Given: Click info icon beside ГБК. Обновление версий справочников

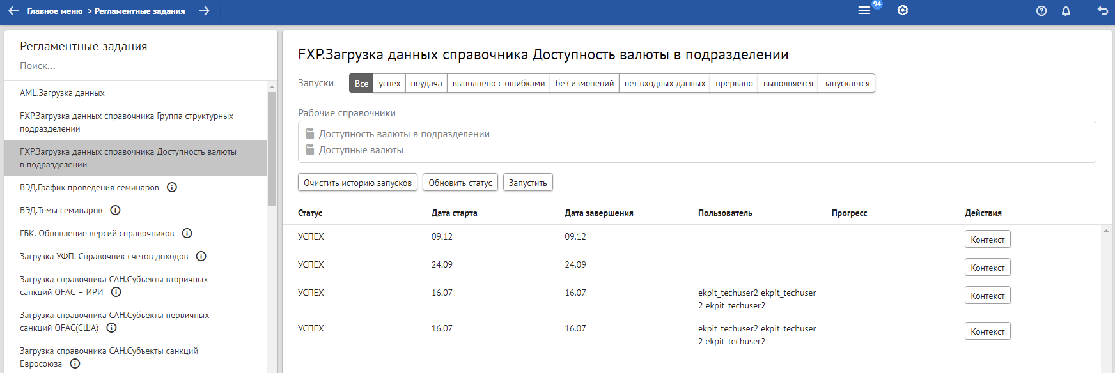Looking at the screenshot, I should [187, 233].
